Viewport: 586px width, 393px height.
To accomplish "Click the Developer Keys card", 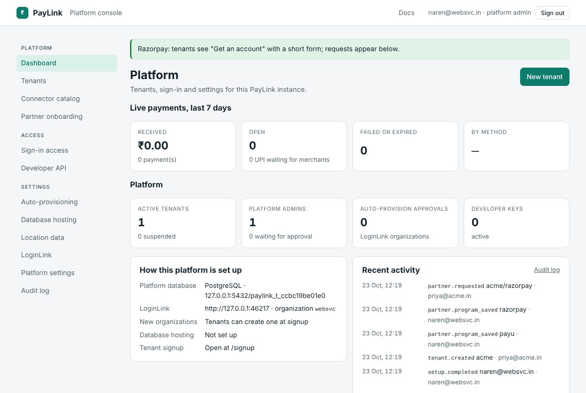I will [516, 223].
